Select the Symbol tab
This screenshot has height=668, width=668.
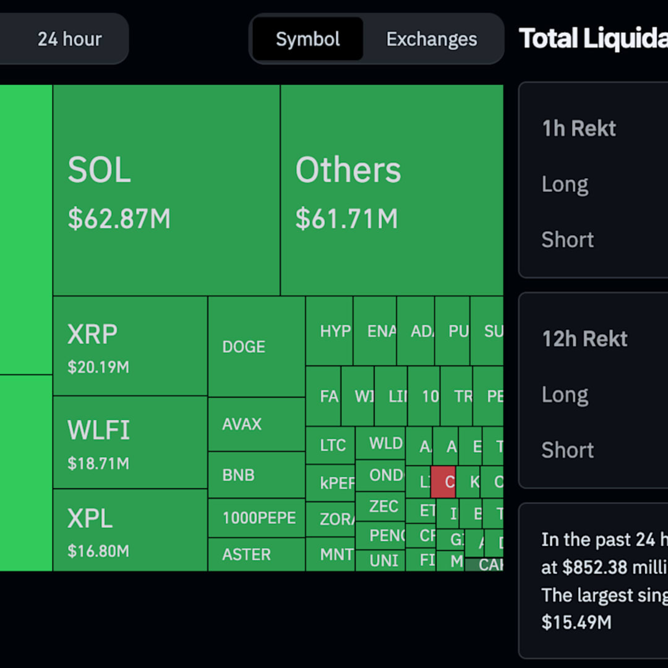[x=307, y=39]
